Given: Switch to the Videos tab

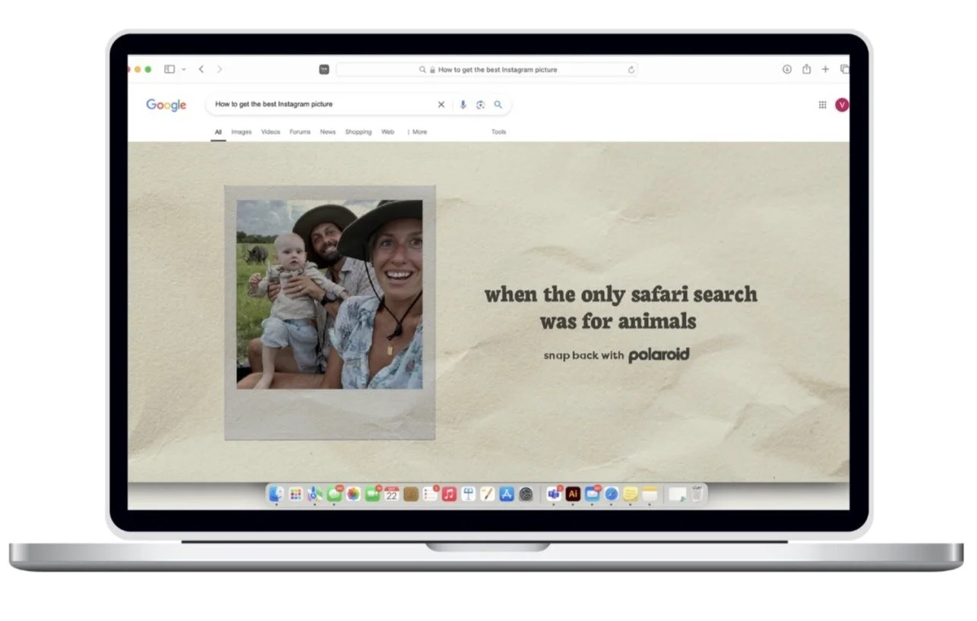Looking at the screenshot, I should pyautogui.click(x=270, y=132).
